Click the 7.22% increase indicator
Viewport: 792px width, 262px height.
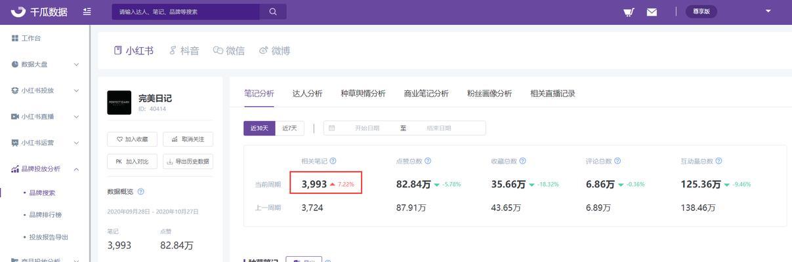tap(342, 185)
